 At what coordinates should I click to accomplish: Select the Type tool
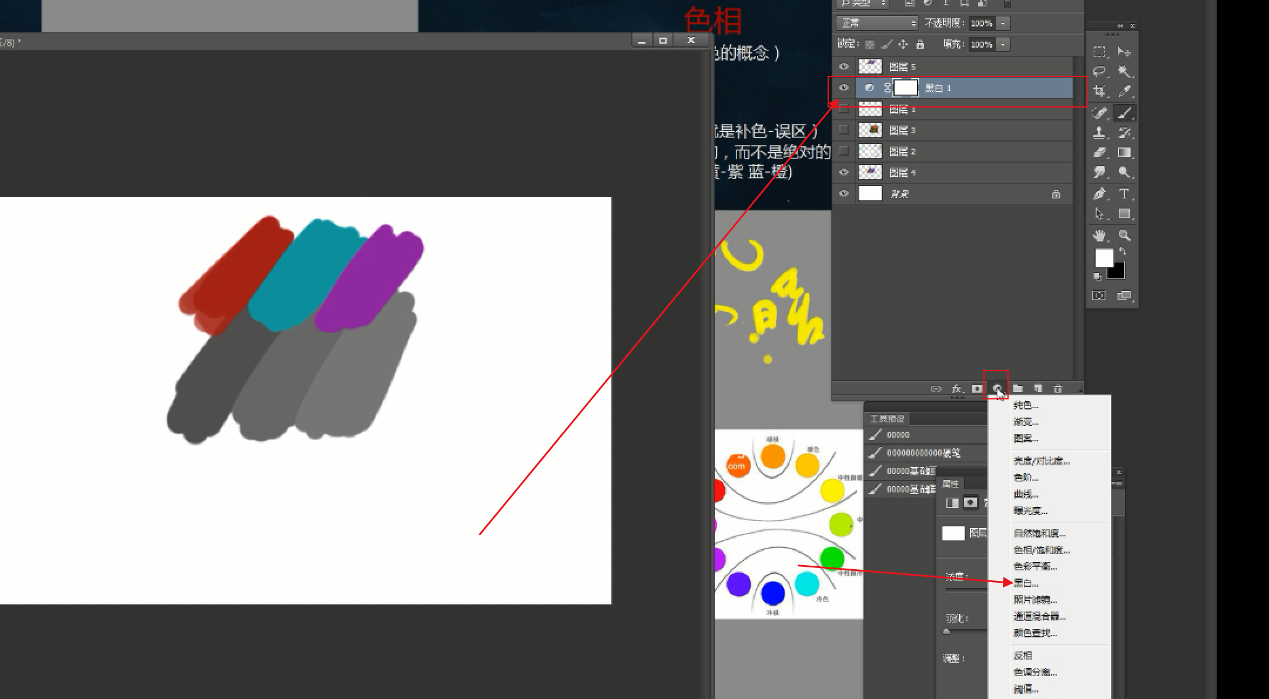[1124, 193]
